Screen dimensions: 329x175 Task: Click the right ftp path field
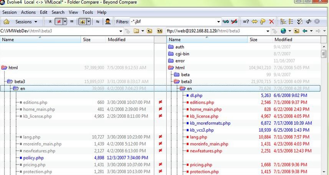[216, 31]
